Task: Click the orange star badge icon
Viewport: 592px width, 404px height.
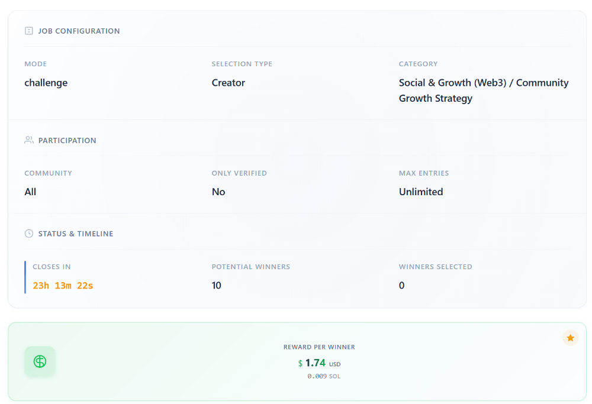Action: 570,338
